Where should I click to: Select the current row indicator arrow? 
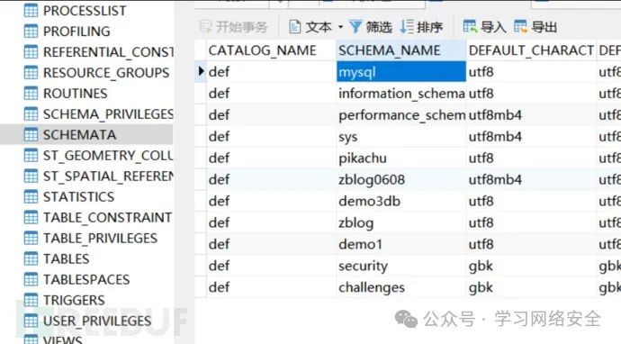click(x=202, y=71)
